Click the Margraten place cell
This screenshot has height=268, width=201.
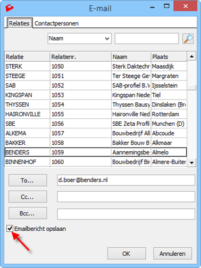169,76
